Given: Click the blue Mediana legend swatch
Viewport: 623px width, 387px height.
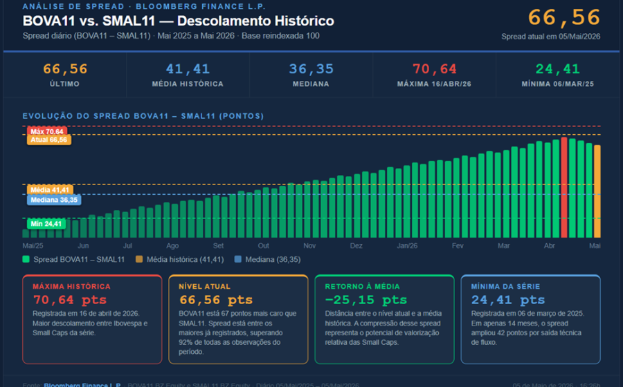Looking at the screenshot, I should click(237, 259).
